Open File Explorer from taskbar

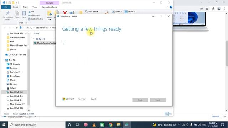coord(119,125)
